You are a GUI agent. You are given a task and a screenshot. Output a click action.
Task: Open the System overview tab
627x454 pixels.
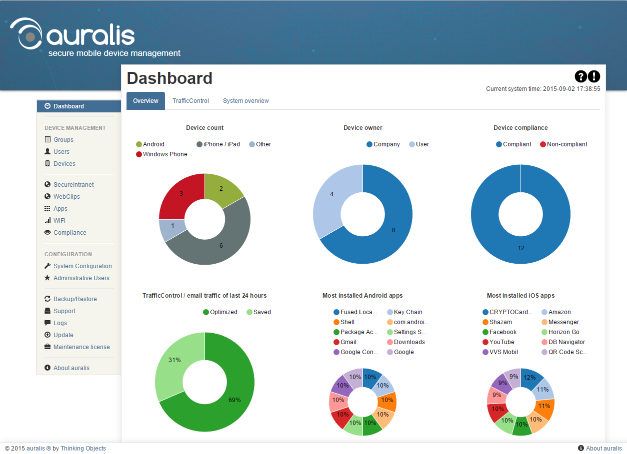245,101
